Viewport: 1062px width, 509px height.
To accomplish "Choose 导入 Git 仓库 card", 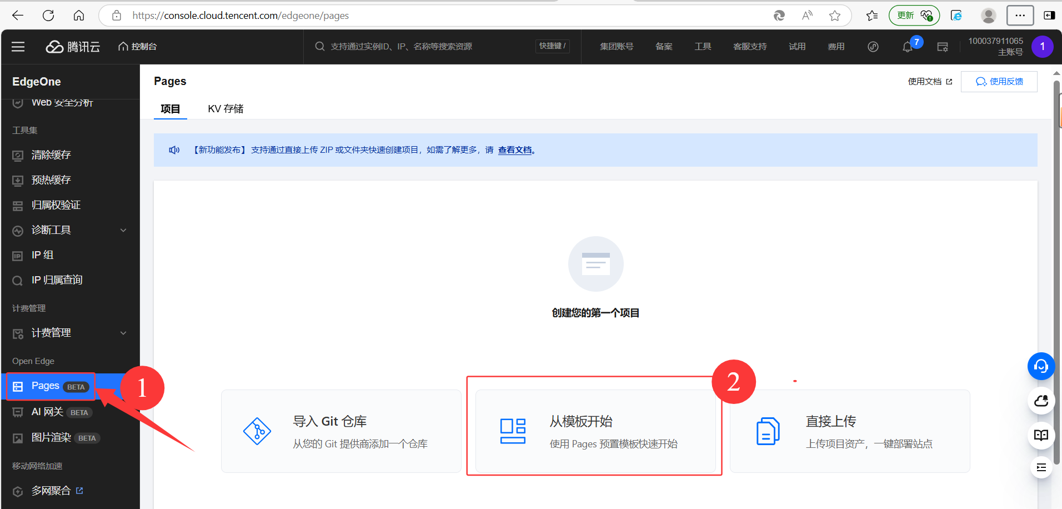I will click(341, 431).
